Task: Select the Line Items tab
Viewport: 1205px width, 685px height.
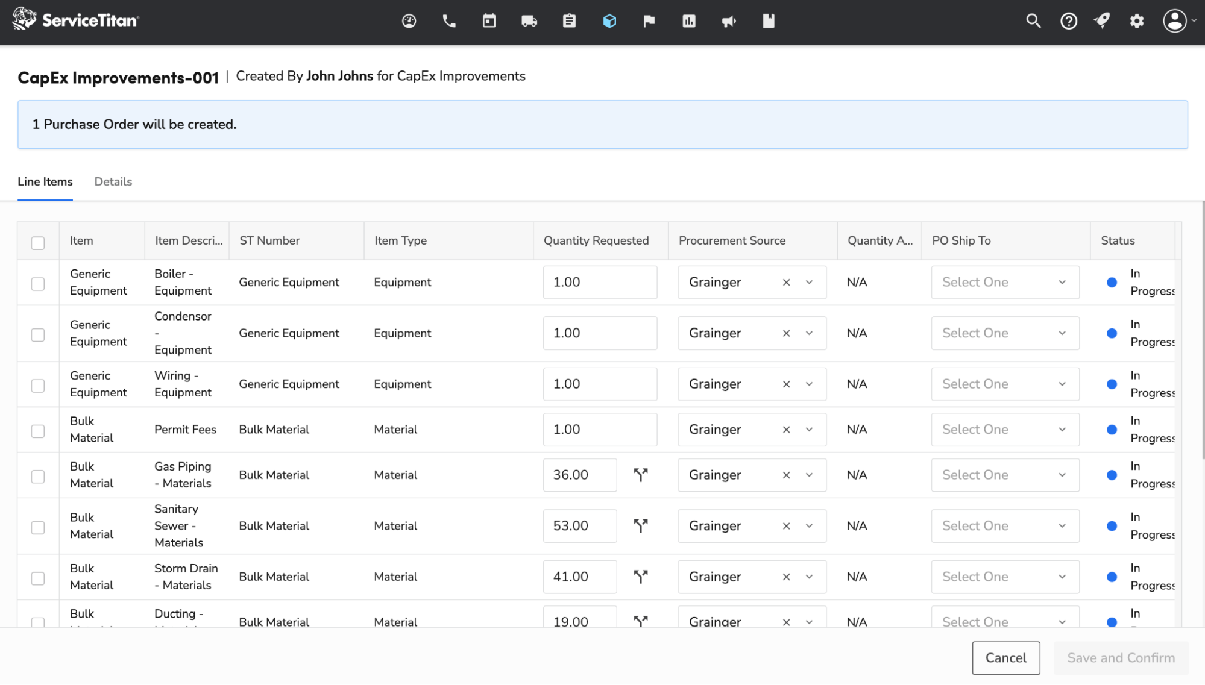Action: click(45, 182)
